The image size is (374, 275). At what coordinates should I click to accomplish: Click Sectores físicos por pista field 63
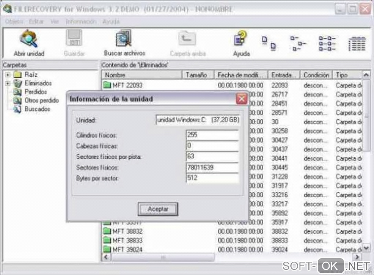[212, 157]
